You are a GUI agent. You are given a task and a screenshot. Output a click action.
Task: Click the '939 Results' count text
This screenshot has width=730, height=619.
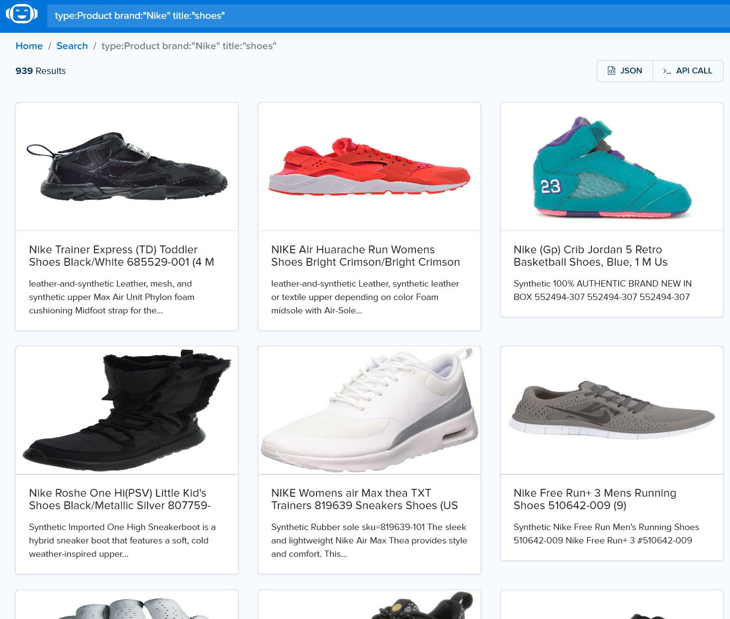tap(41, 71)
